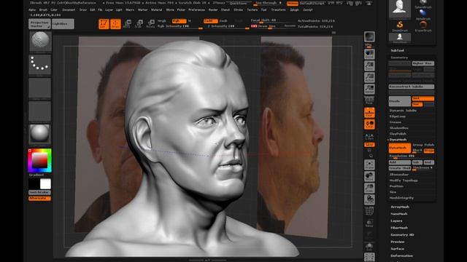The width and height of the screenshot is (467, 262).
Task: Expand the ArrayMesh section
Action: 400,207
